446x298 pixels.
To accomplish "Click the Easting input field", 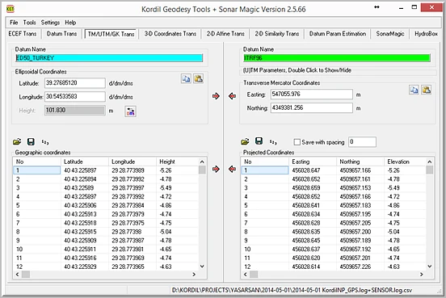I will point(312,94).
